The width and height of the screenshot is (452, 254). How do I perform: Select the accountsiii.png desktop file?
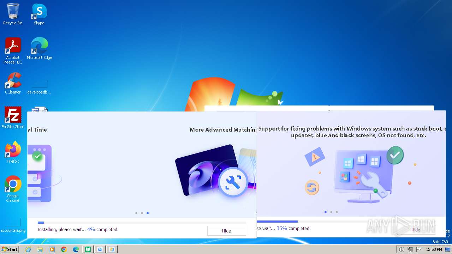tap(13, 225)
